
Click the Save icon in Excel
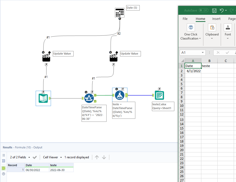click(214, 10)
